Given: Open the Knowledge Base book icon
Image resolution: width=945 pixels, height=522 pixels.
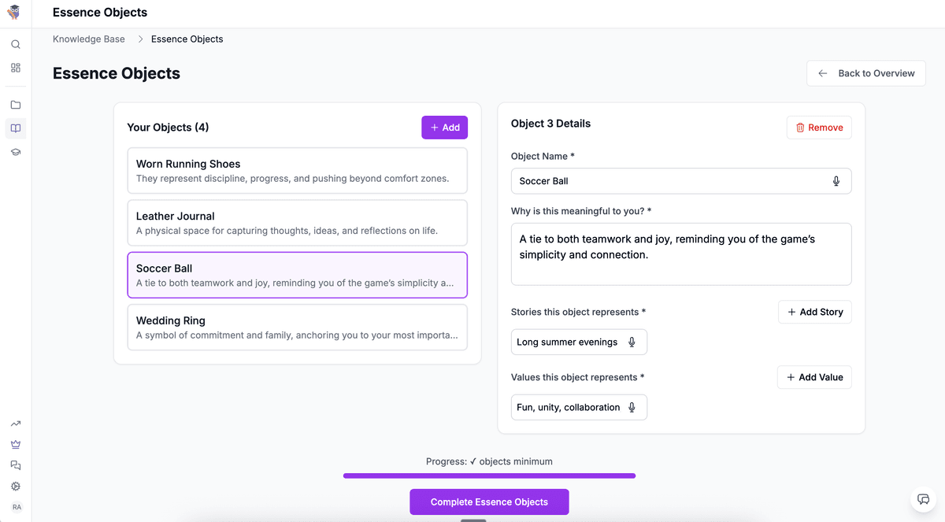Looking at the screenshot, I should coord(15,128).
